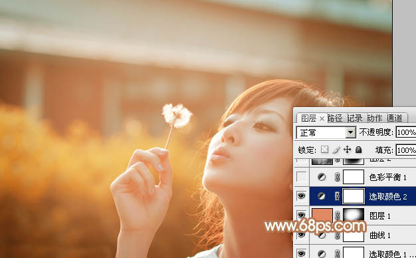Toggle lock transparent pixels icon
This screenshot has height=258, width=416.
(324, 150)
